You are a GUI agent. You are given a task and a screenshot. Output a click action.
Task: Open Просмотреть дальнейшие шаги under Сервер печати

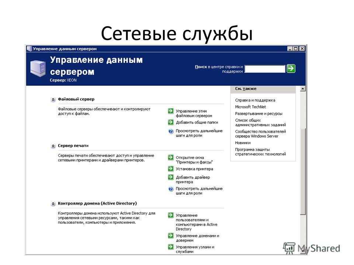pyautogui.click(x=199, y=191)
